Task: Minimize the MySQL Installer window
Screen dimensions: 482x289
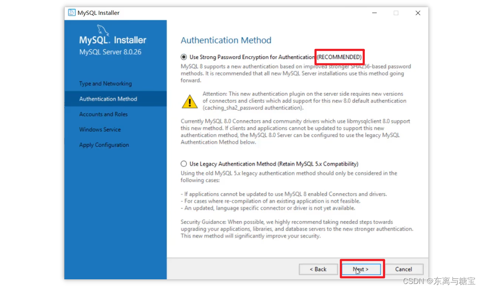Action: [x=375, y=13]
